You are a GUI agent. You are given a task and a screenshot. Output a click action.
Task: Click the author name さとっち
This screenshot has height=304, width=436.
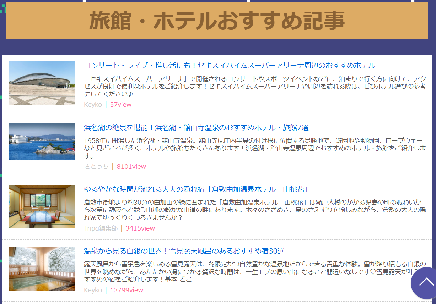click(96, 166)
